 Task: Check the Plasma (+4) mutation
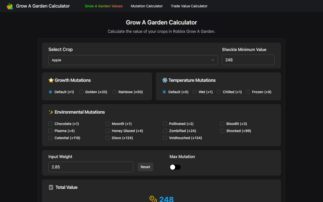click(50, 131)
